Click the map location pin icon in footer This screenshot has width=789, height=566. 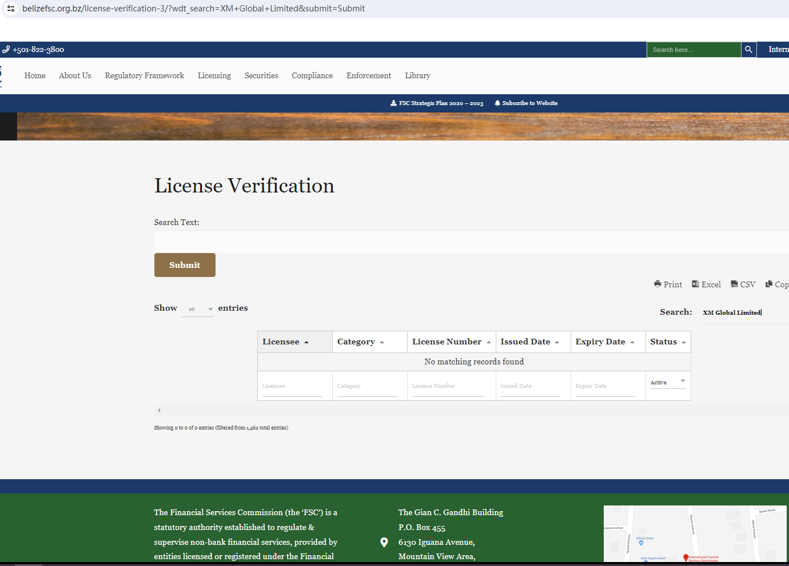[x=384, y=542]
